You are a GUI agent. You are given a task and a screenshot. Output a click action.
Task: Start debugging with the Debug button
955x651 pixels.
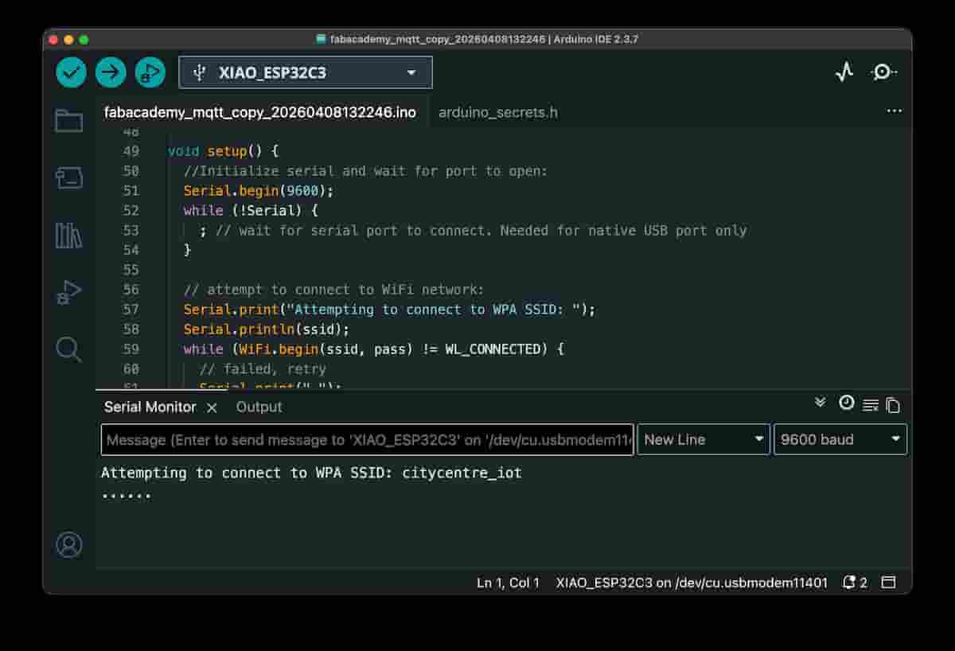tap(150, 72)
